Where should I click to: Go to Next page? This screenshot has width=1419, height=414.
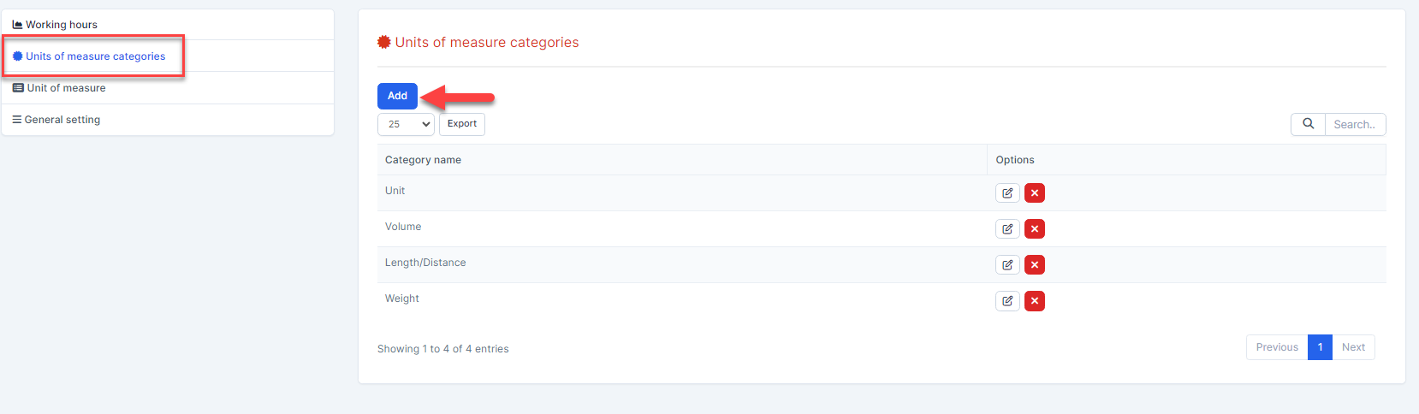point(1353,347)
